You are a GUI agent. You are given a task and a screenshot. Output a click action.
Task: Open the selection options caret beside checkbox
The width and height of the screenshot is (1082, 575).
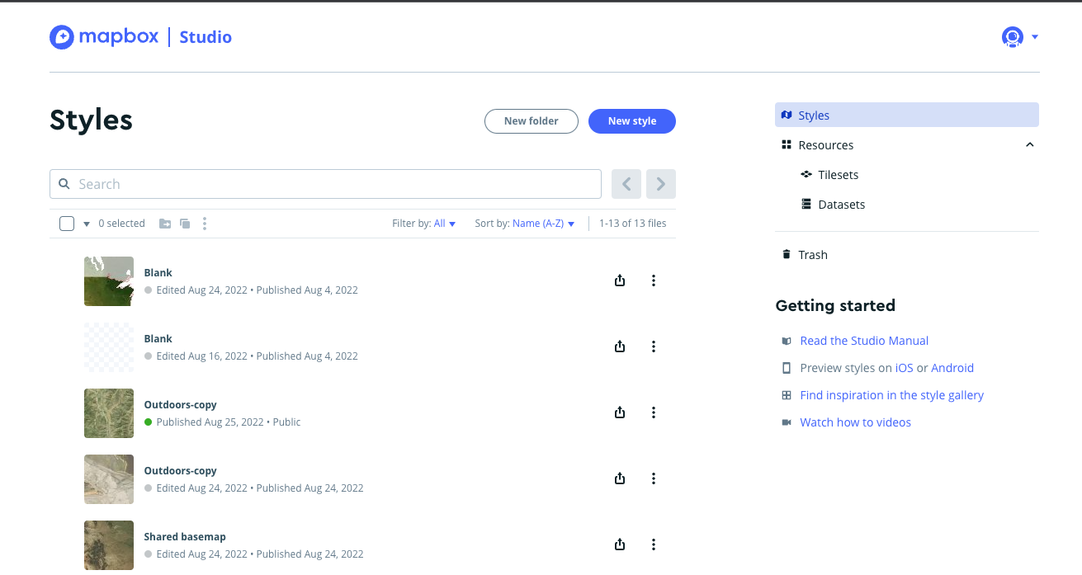click(87, 224)
